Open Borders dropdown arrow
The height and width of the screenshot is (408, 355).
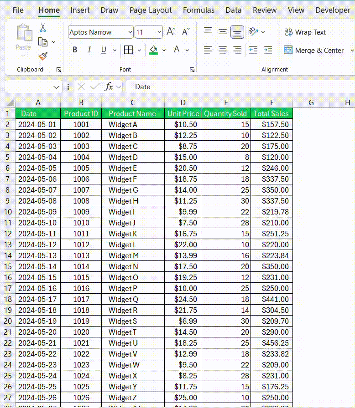[139, 50]
